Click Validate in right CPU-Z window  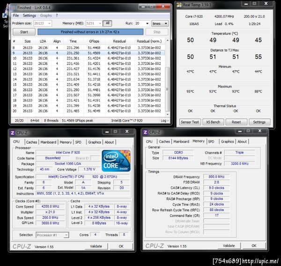pos(229,246)
